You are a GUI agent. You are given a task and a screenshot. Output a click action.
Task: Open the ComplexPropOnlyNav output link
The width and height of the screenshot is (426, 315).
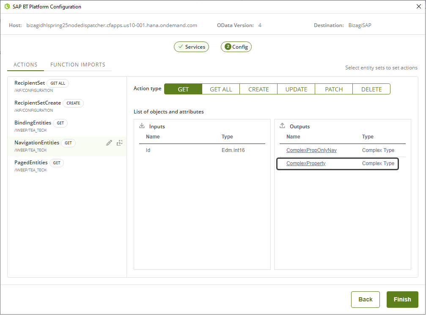[311, 150]
